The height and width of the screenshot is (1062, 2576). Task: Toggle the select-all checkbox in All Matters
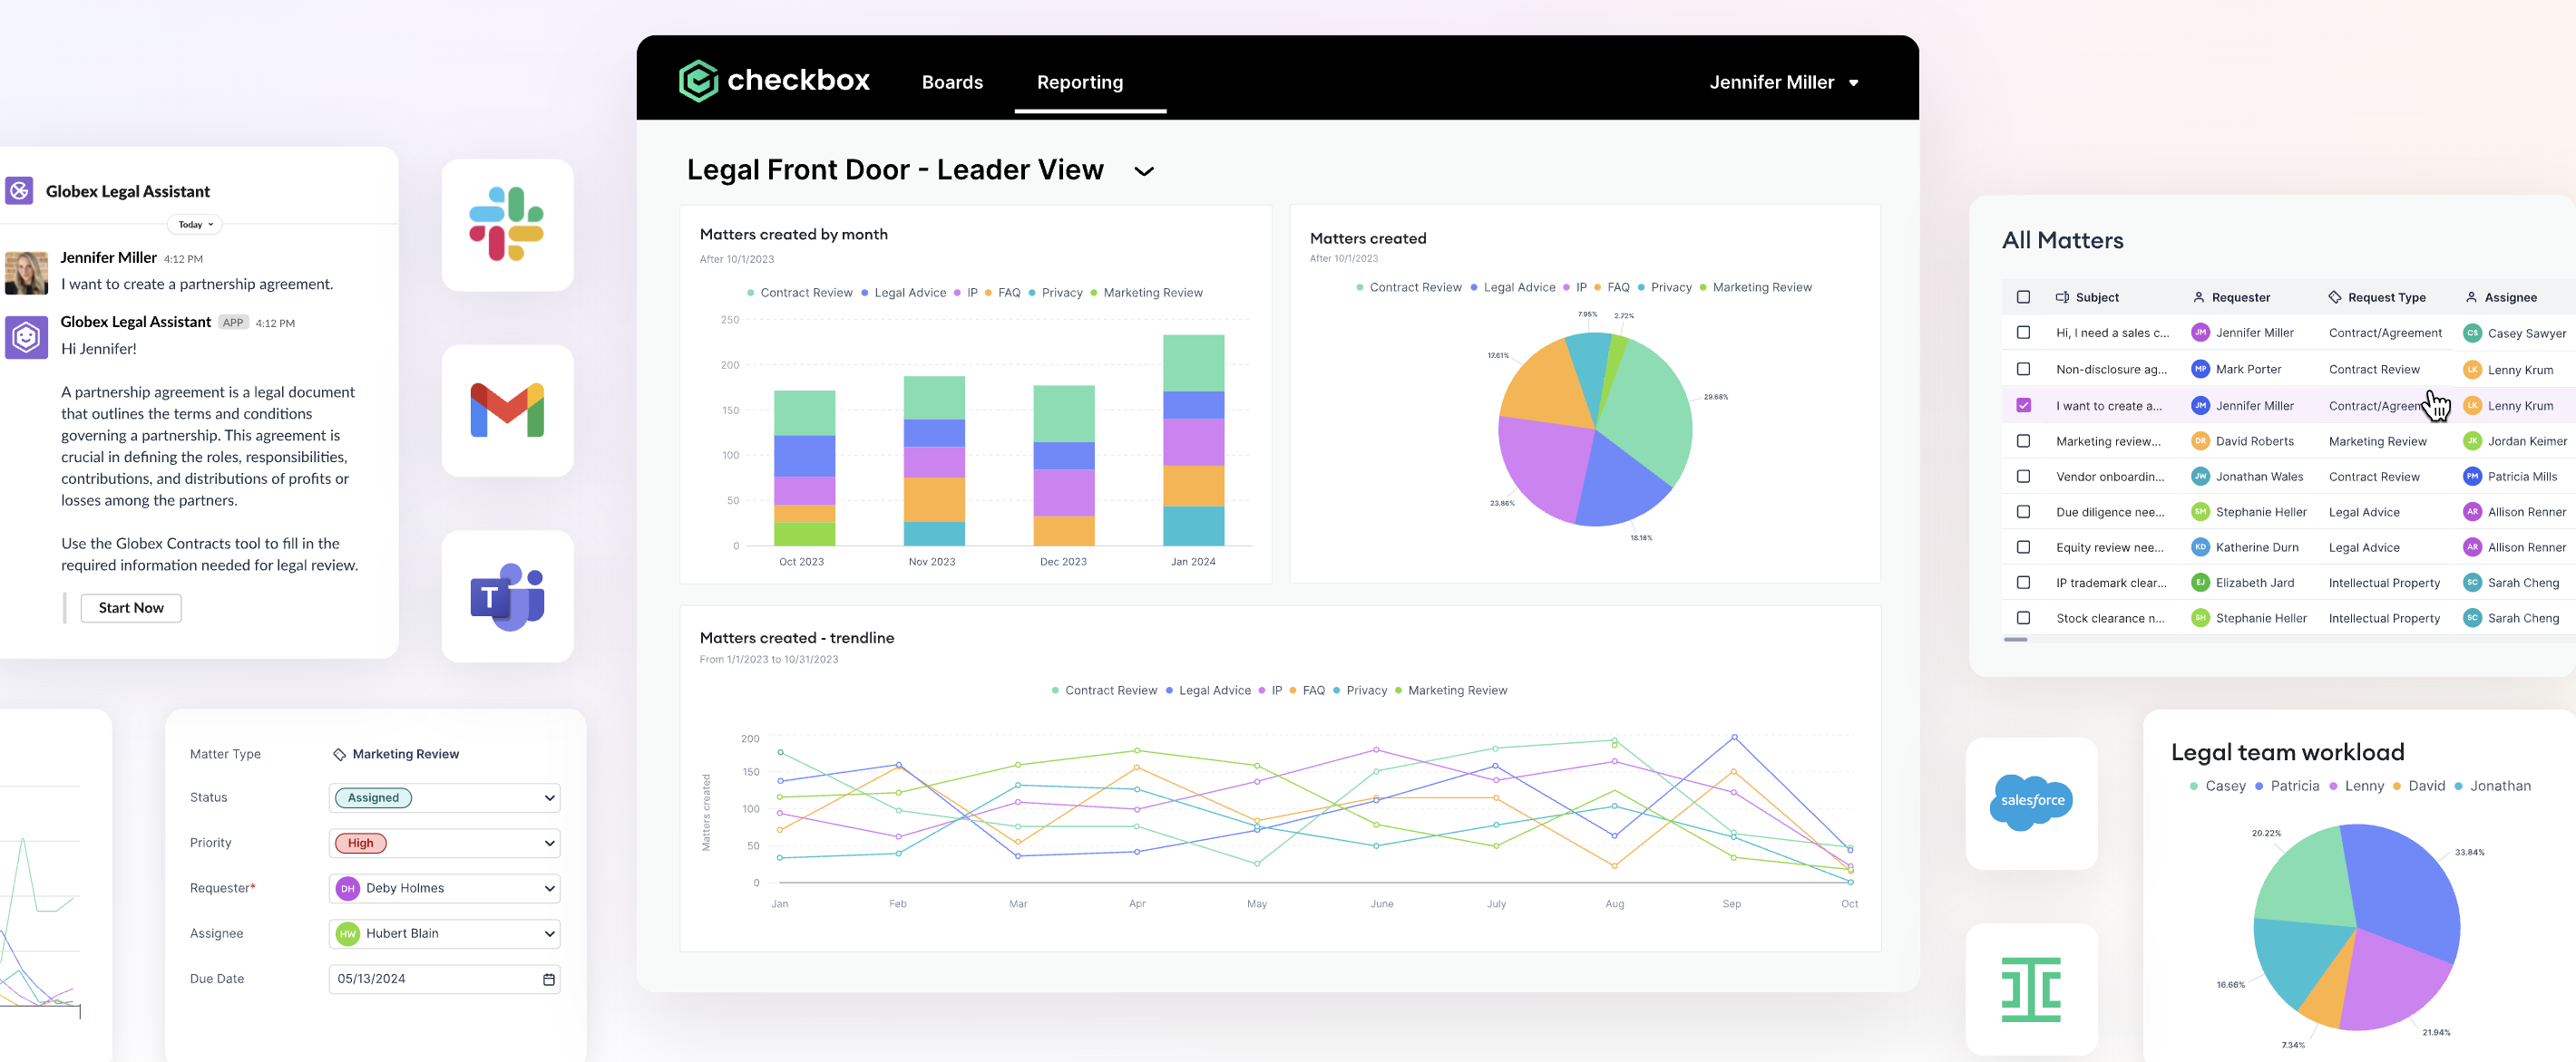coord(2025,296)
